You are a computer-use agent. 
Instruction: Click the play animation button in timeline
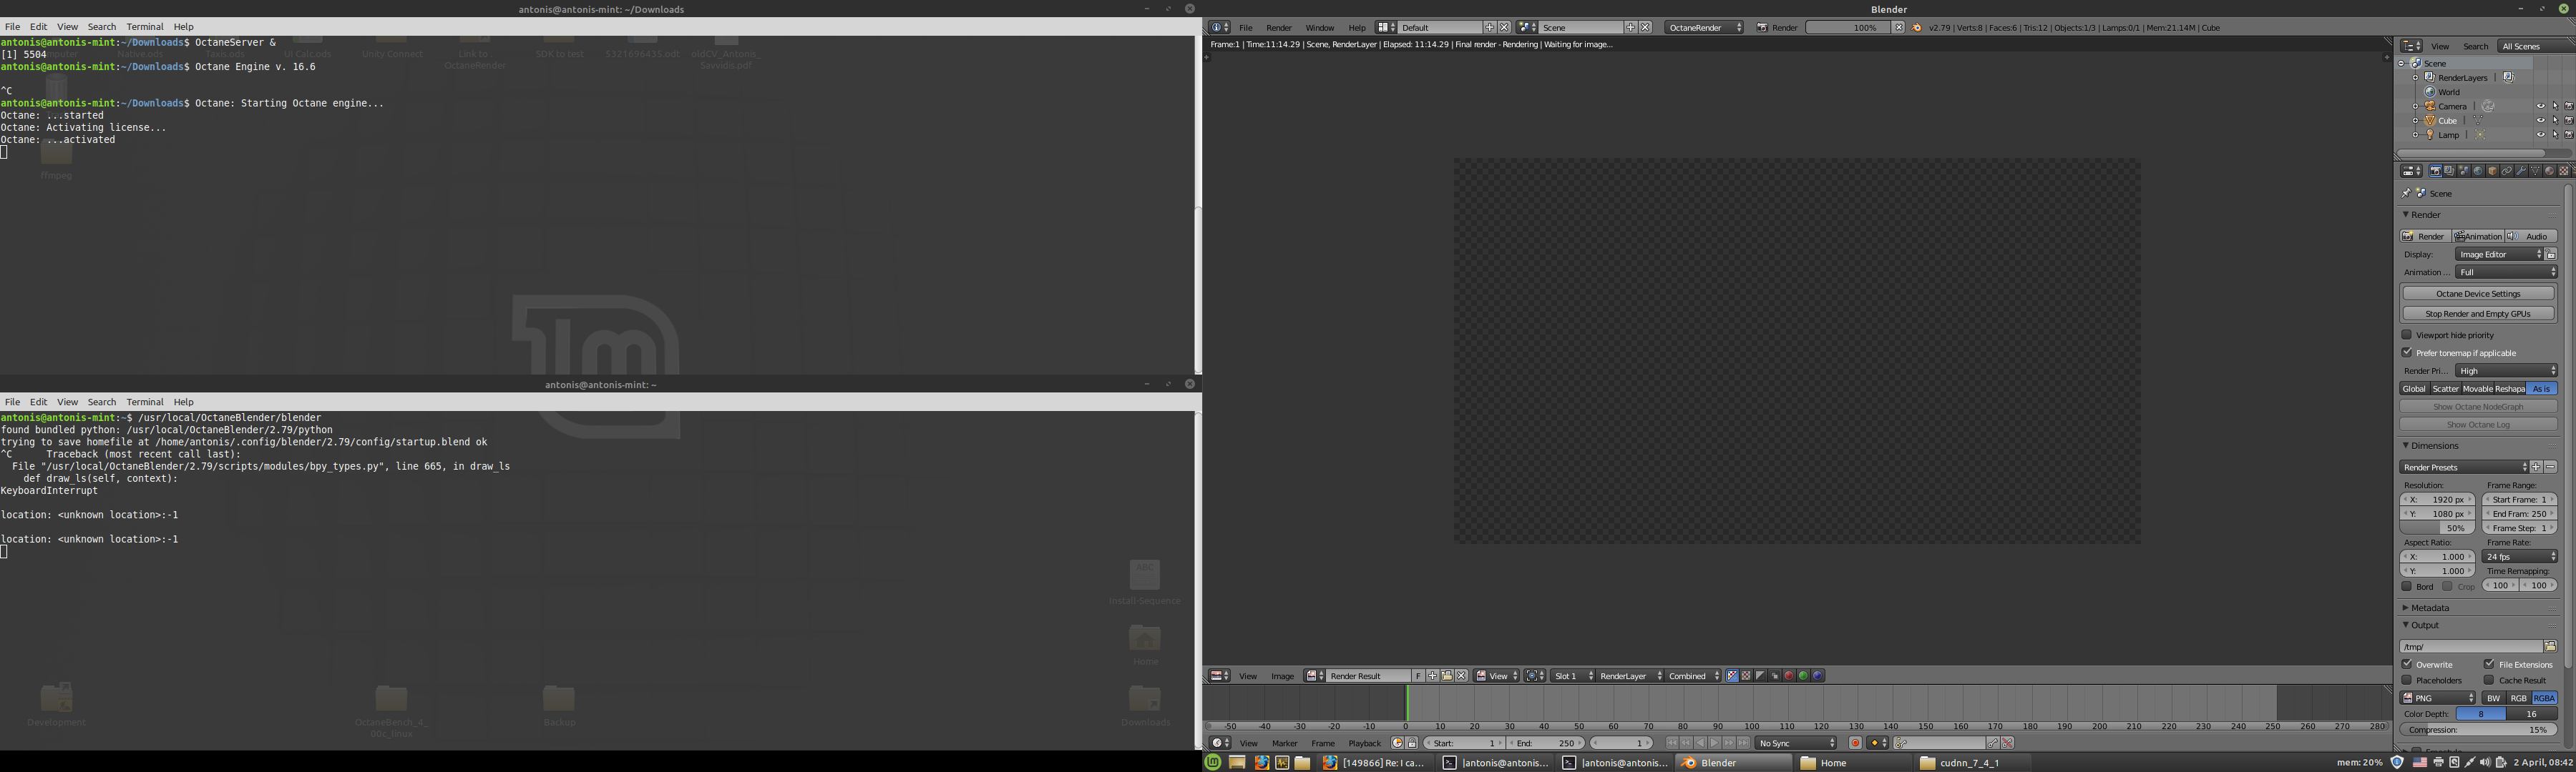[x=1715, y=743]
